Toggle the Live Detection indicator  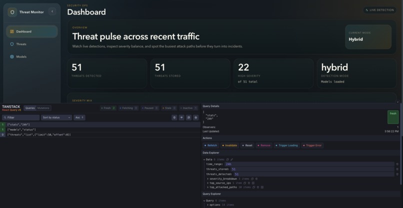380,10
